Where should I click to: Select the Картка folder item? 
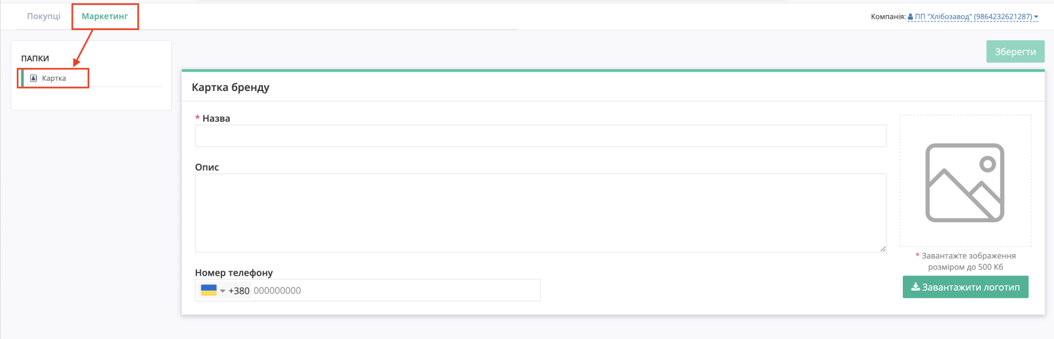54,78
